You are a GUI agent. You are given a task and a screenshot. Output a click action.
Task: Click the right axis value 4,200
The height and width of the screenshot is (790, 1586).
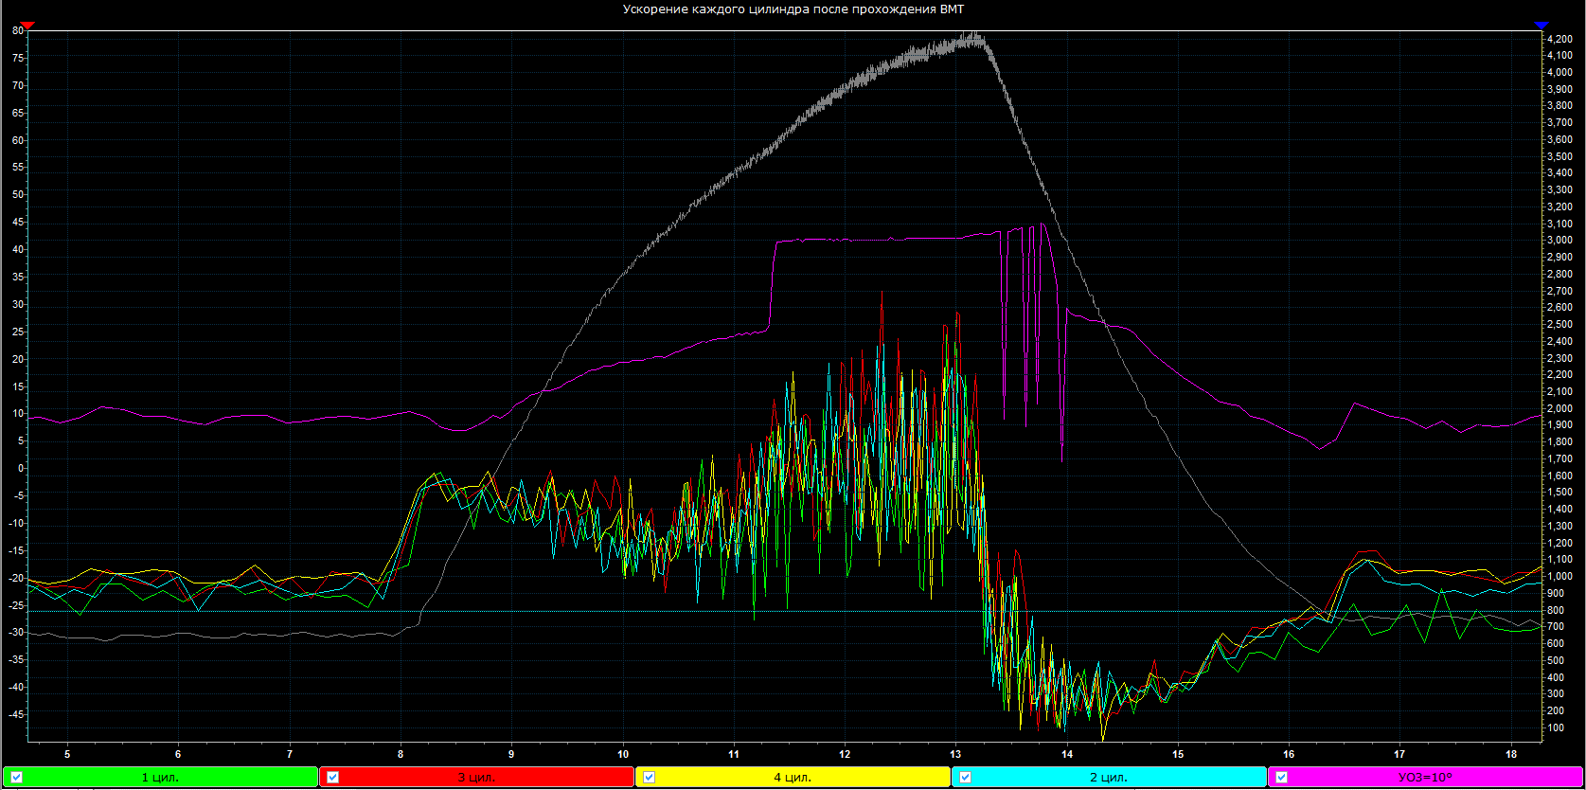[1559, 39]
